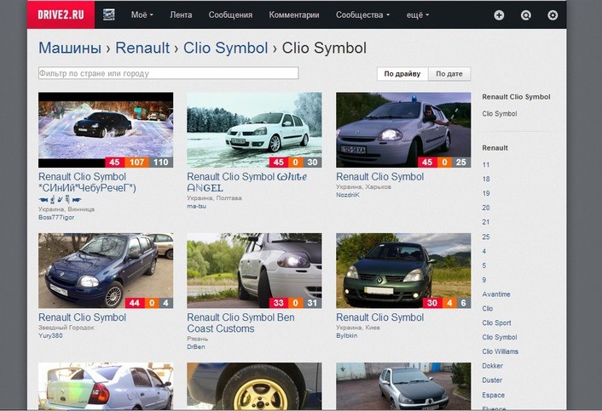Open user profile DrBen
Image resolution: width=602 pixels, height=411 pixels.
[x=196, y=346]
